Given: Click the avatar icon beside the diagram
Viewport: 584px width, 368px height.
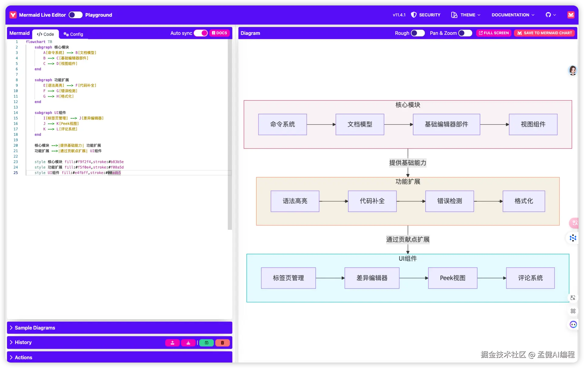Looking at the screenshot, I should pos(572,70).
